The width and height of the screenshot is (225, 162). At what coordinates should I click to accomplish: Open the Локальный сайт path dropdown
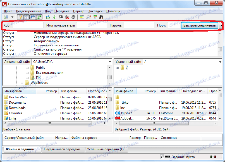(110, 62)
